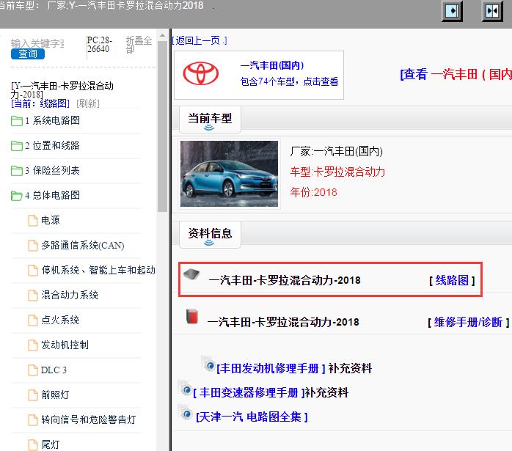Open the 丰田发动机修理手册 link
The width and height of the screenshot is (512, 451).
click(271, 368)
